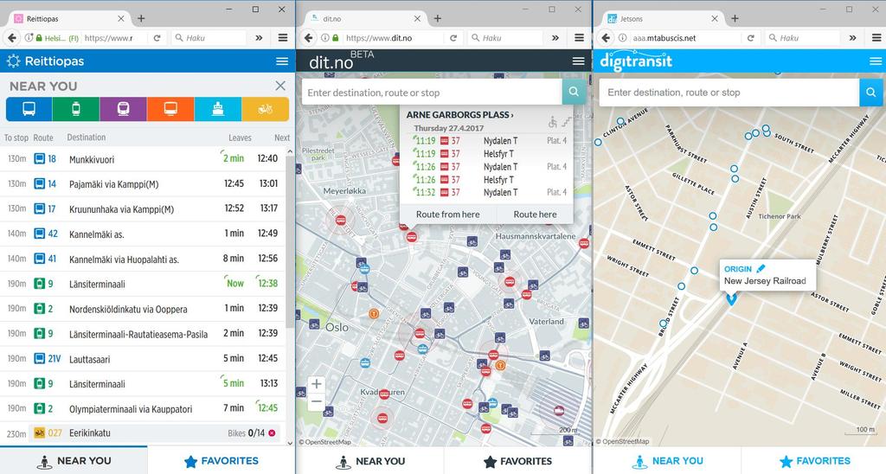Click Route from here in stop popup
Screen dimensions: 886x474
coord(447,215)
